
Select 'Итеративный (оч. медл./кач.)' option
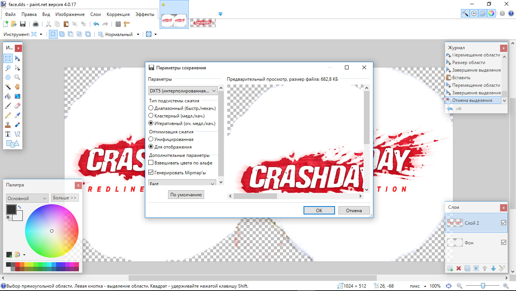(182, 123)
